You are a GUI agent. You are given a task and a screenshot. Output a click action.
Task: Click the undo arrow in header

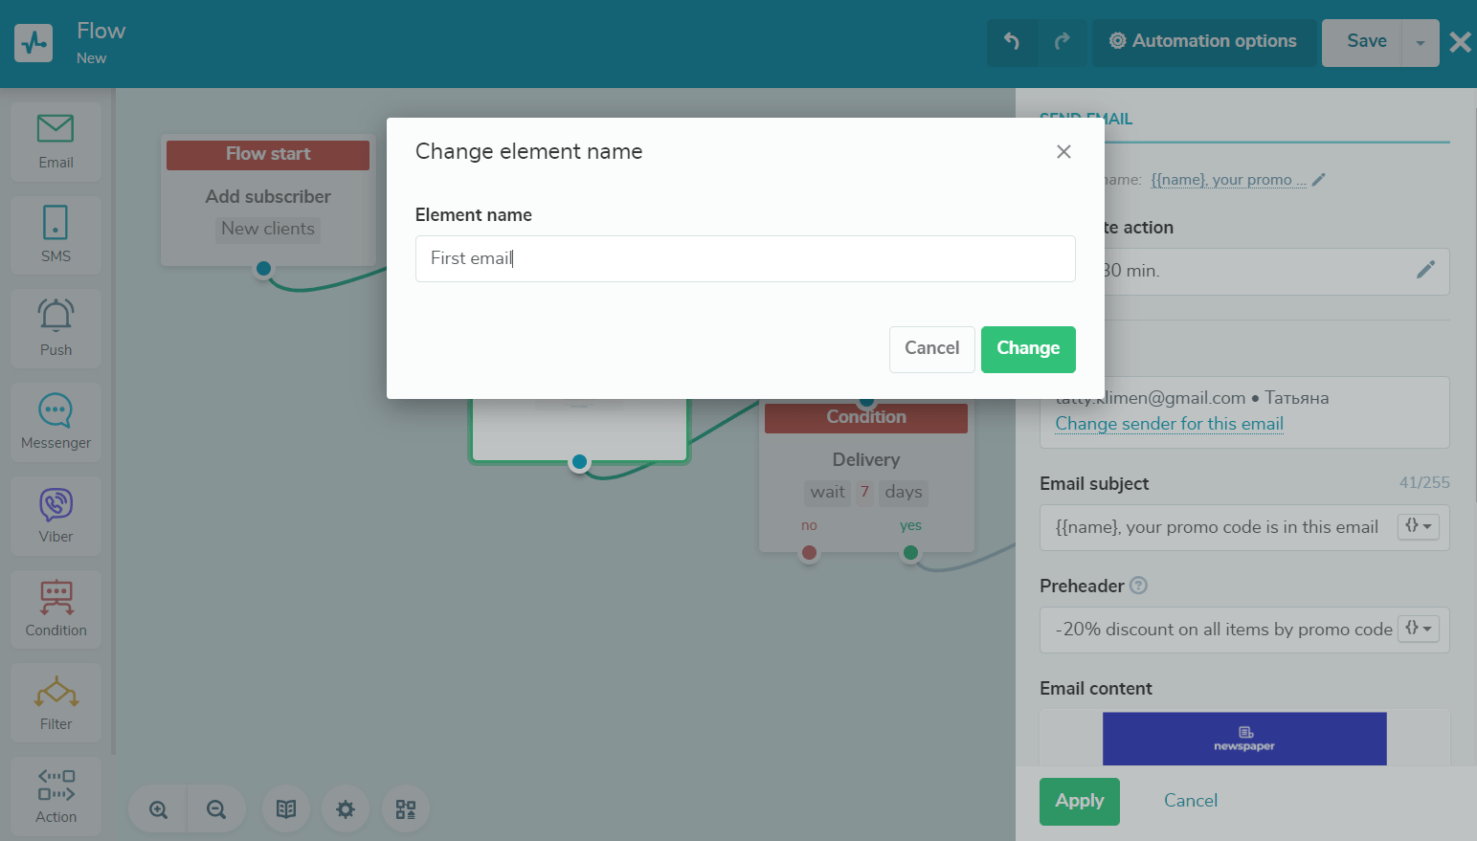click(1012, 42)
